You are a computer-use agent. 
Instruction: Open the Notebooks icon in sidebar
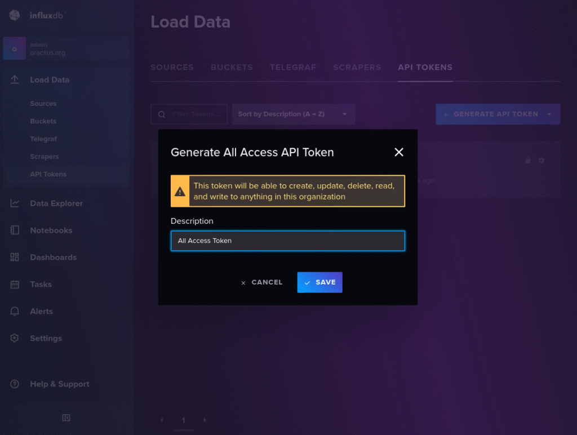tap(15, 230)
